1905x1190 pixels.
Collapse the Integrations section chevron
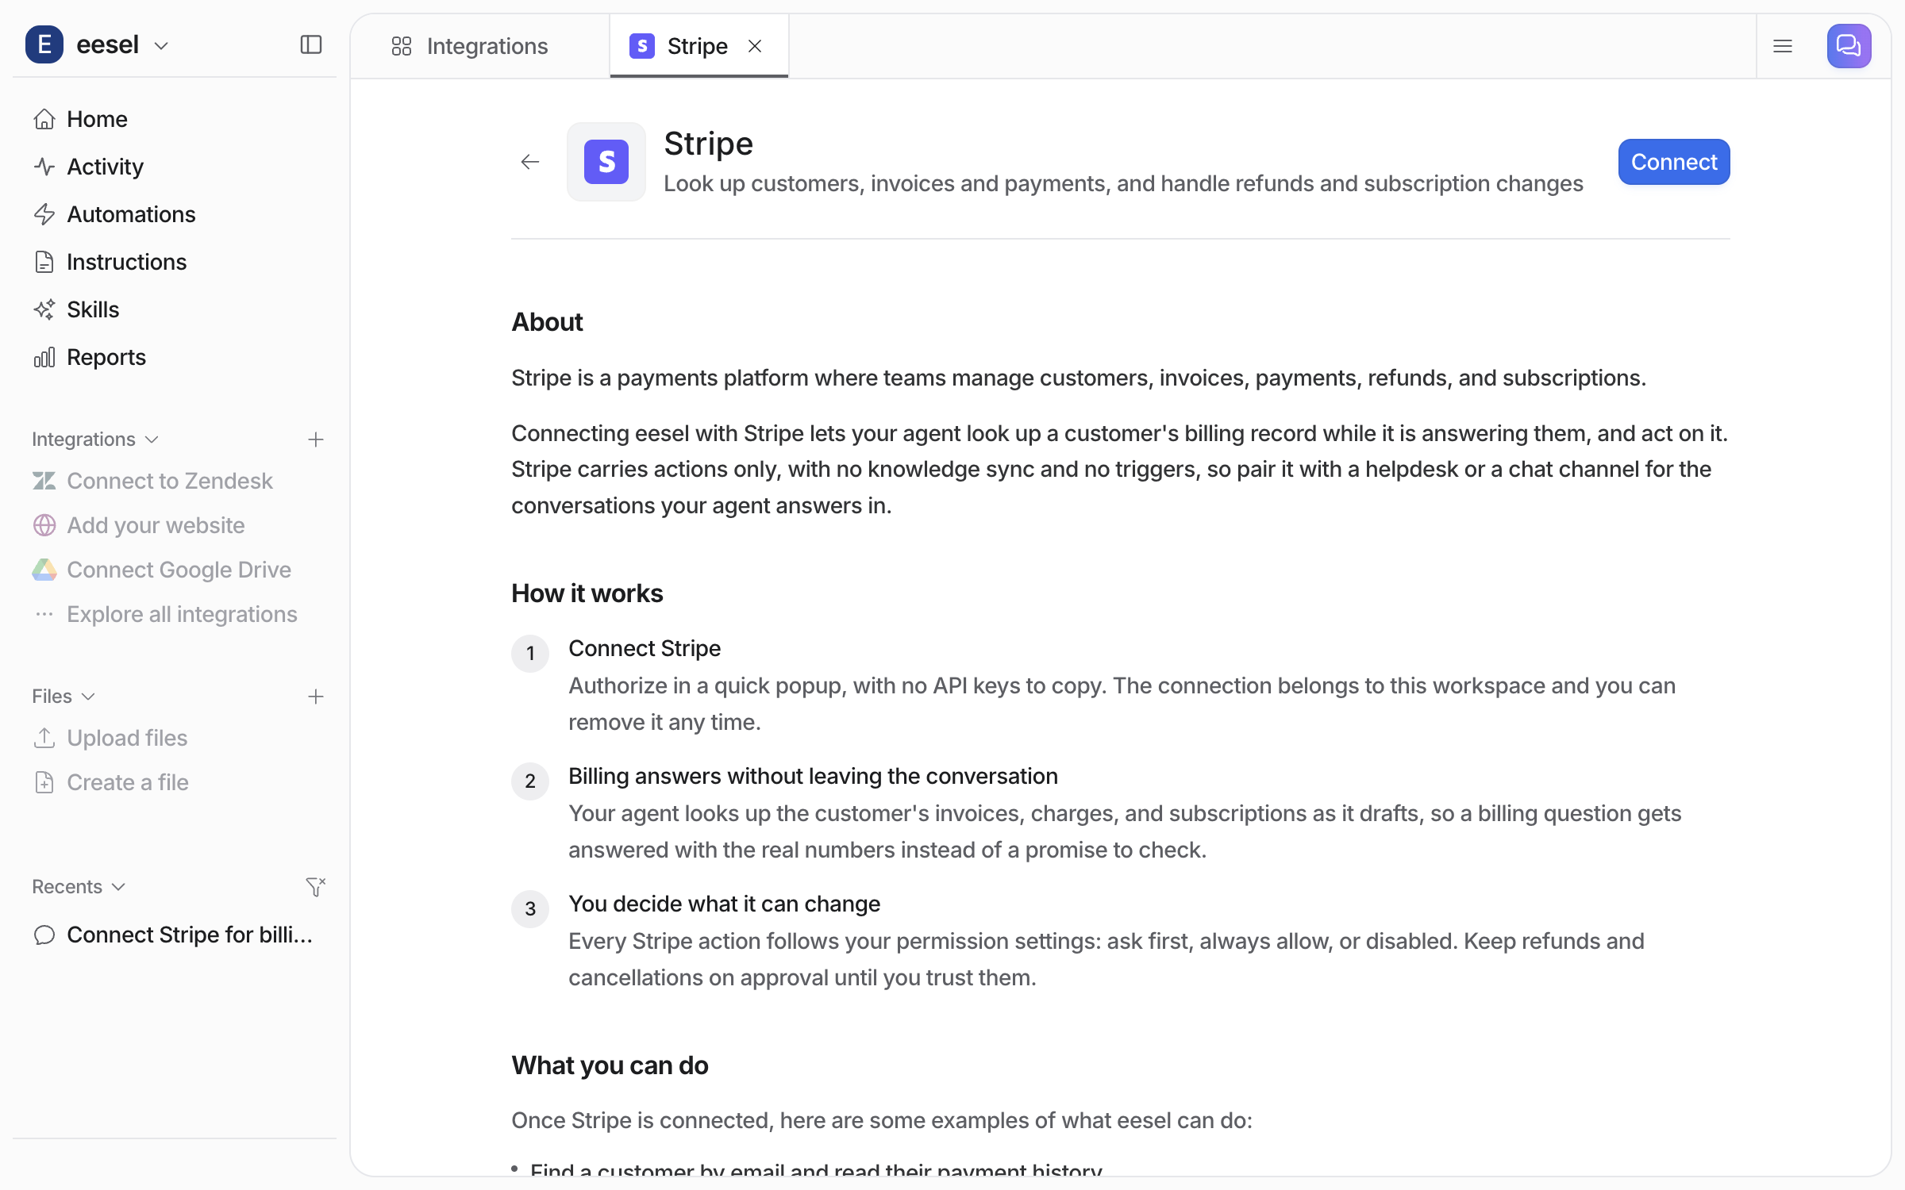pos(152,440)
